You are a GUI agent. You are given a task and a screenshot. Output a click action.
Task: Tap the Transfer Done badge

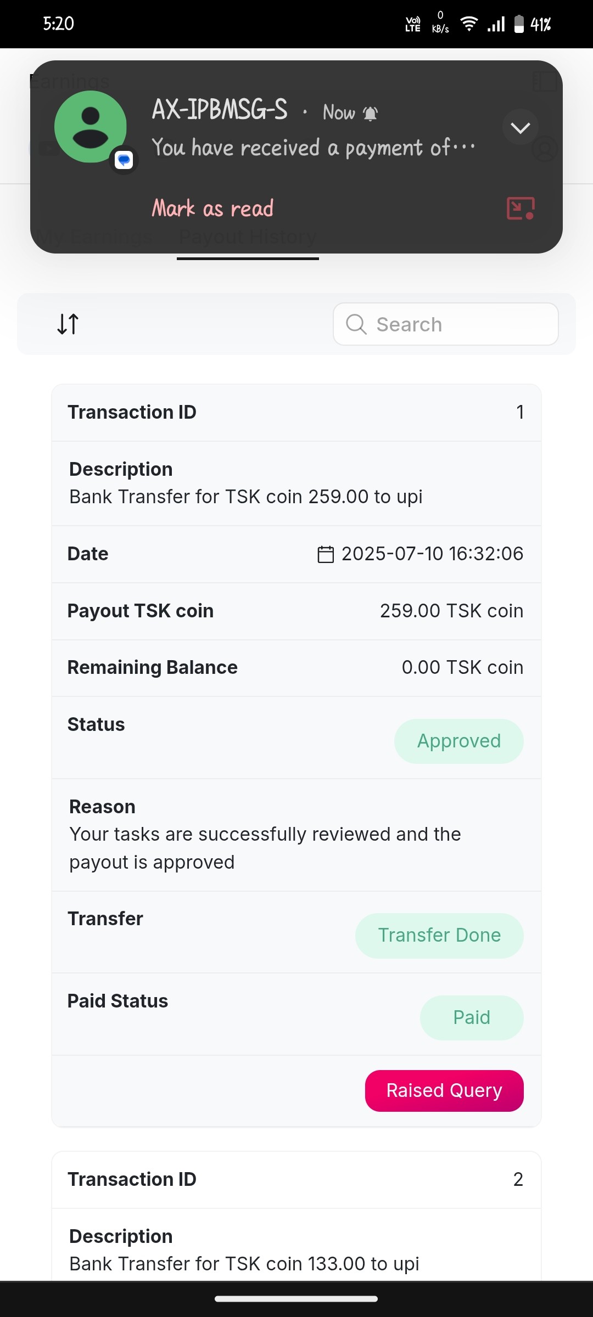[439, 935]
